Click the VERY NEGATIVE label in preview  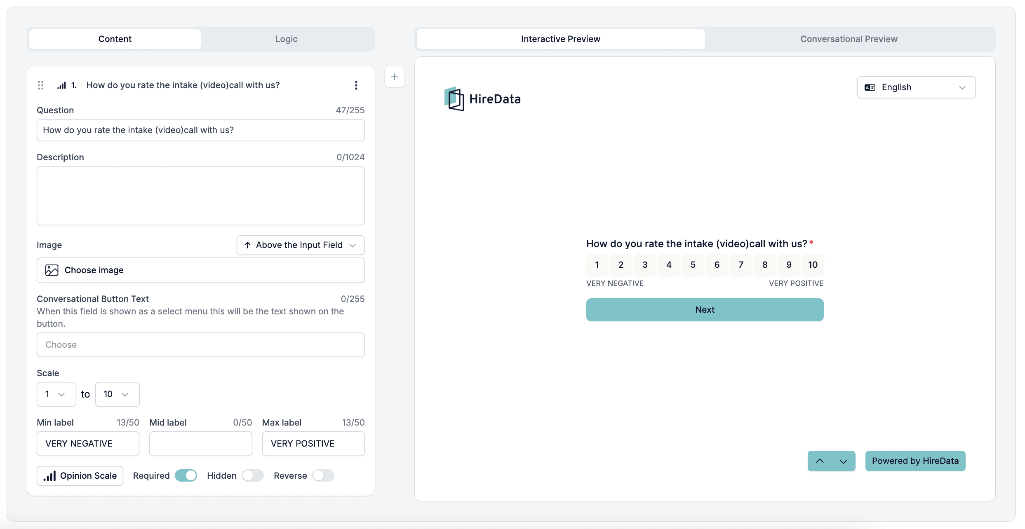pos(615,283)
